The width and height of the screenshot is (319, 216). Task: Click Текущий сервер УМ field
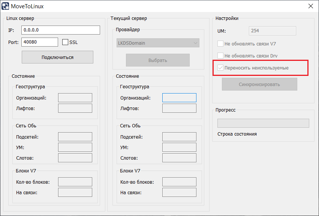pos(179,147)
